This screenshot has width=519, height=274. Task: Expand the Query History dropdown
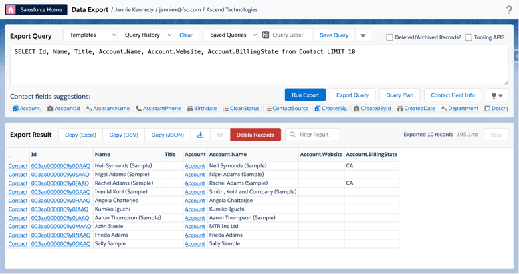click(145, 35)
